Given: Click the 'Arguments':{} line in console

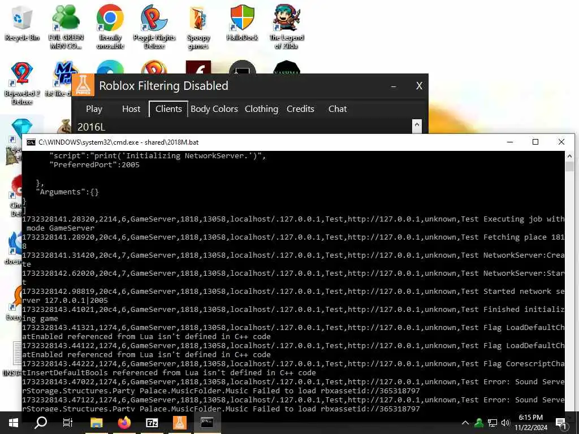Looking at the screenshot, I should pyautogui.click(x=67, y=192).
